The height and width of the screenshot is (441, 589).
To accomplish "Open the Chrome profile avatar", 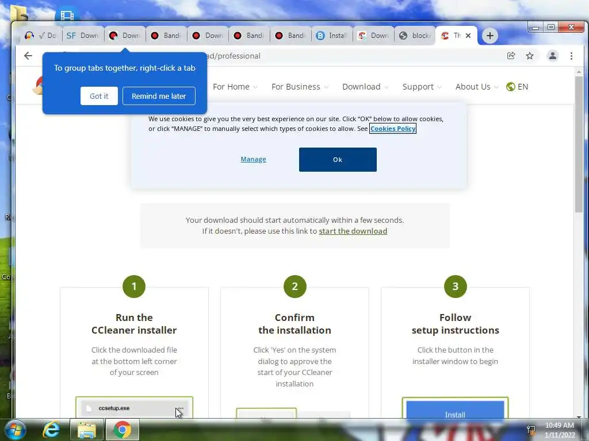I will click(553, 56).
